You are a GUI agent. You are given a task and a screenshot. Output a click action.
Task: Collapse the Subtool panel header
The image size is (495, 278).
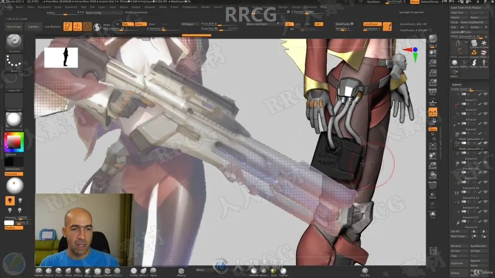point(457,84)
